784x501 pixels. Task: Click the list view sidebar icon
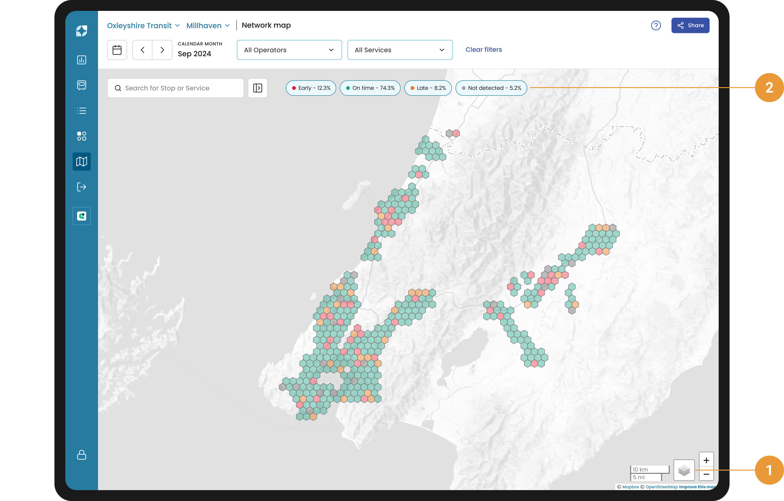coord(81,111)
